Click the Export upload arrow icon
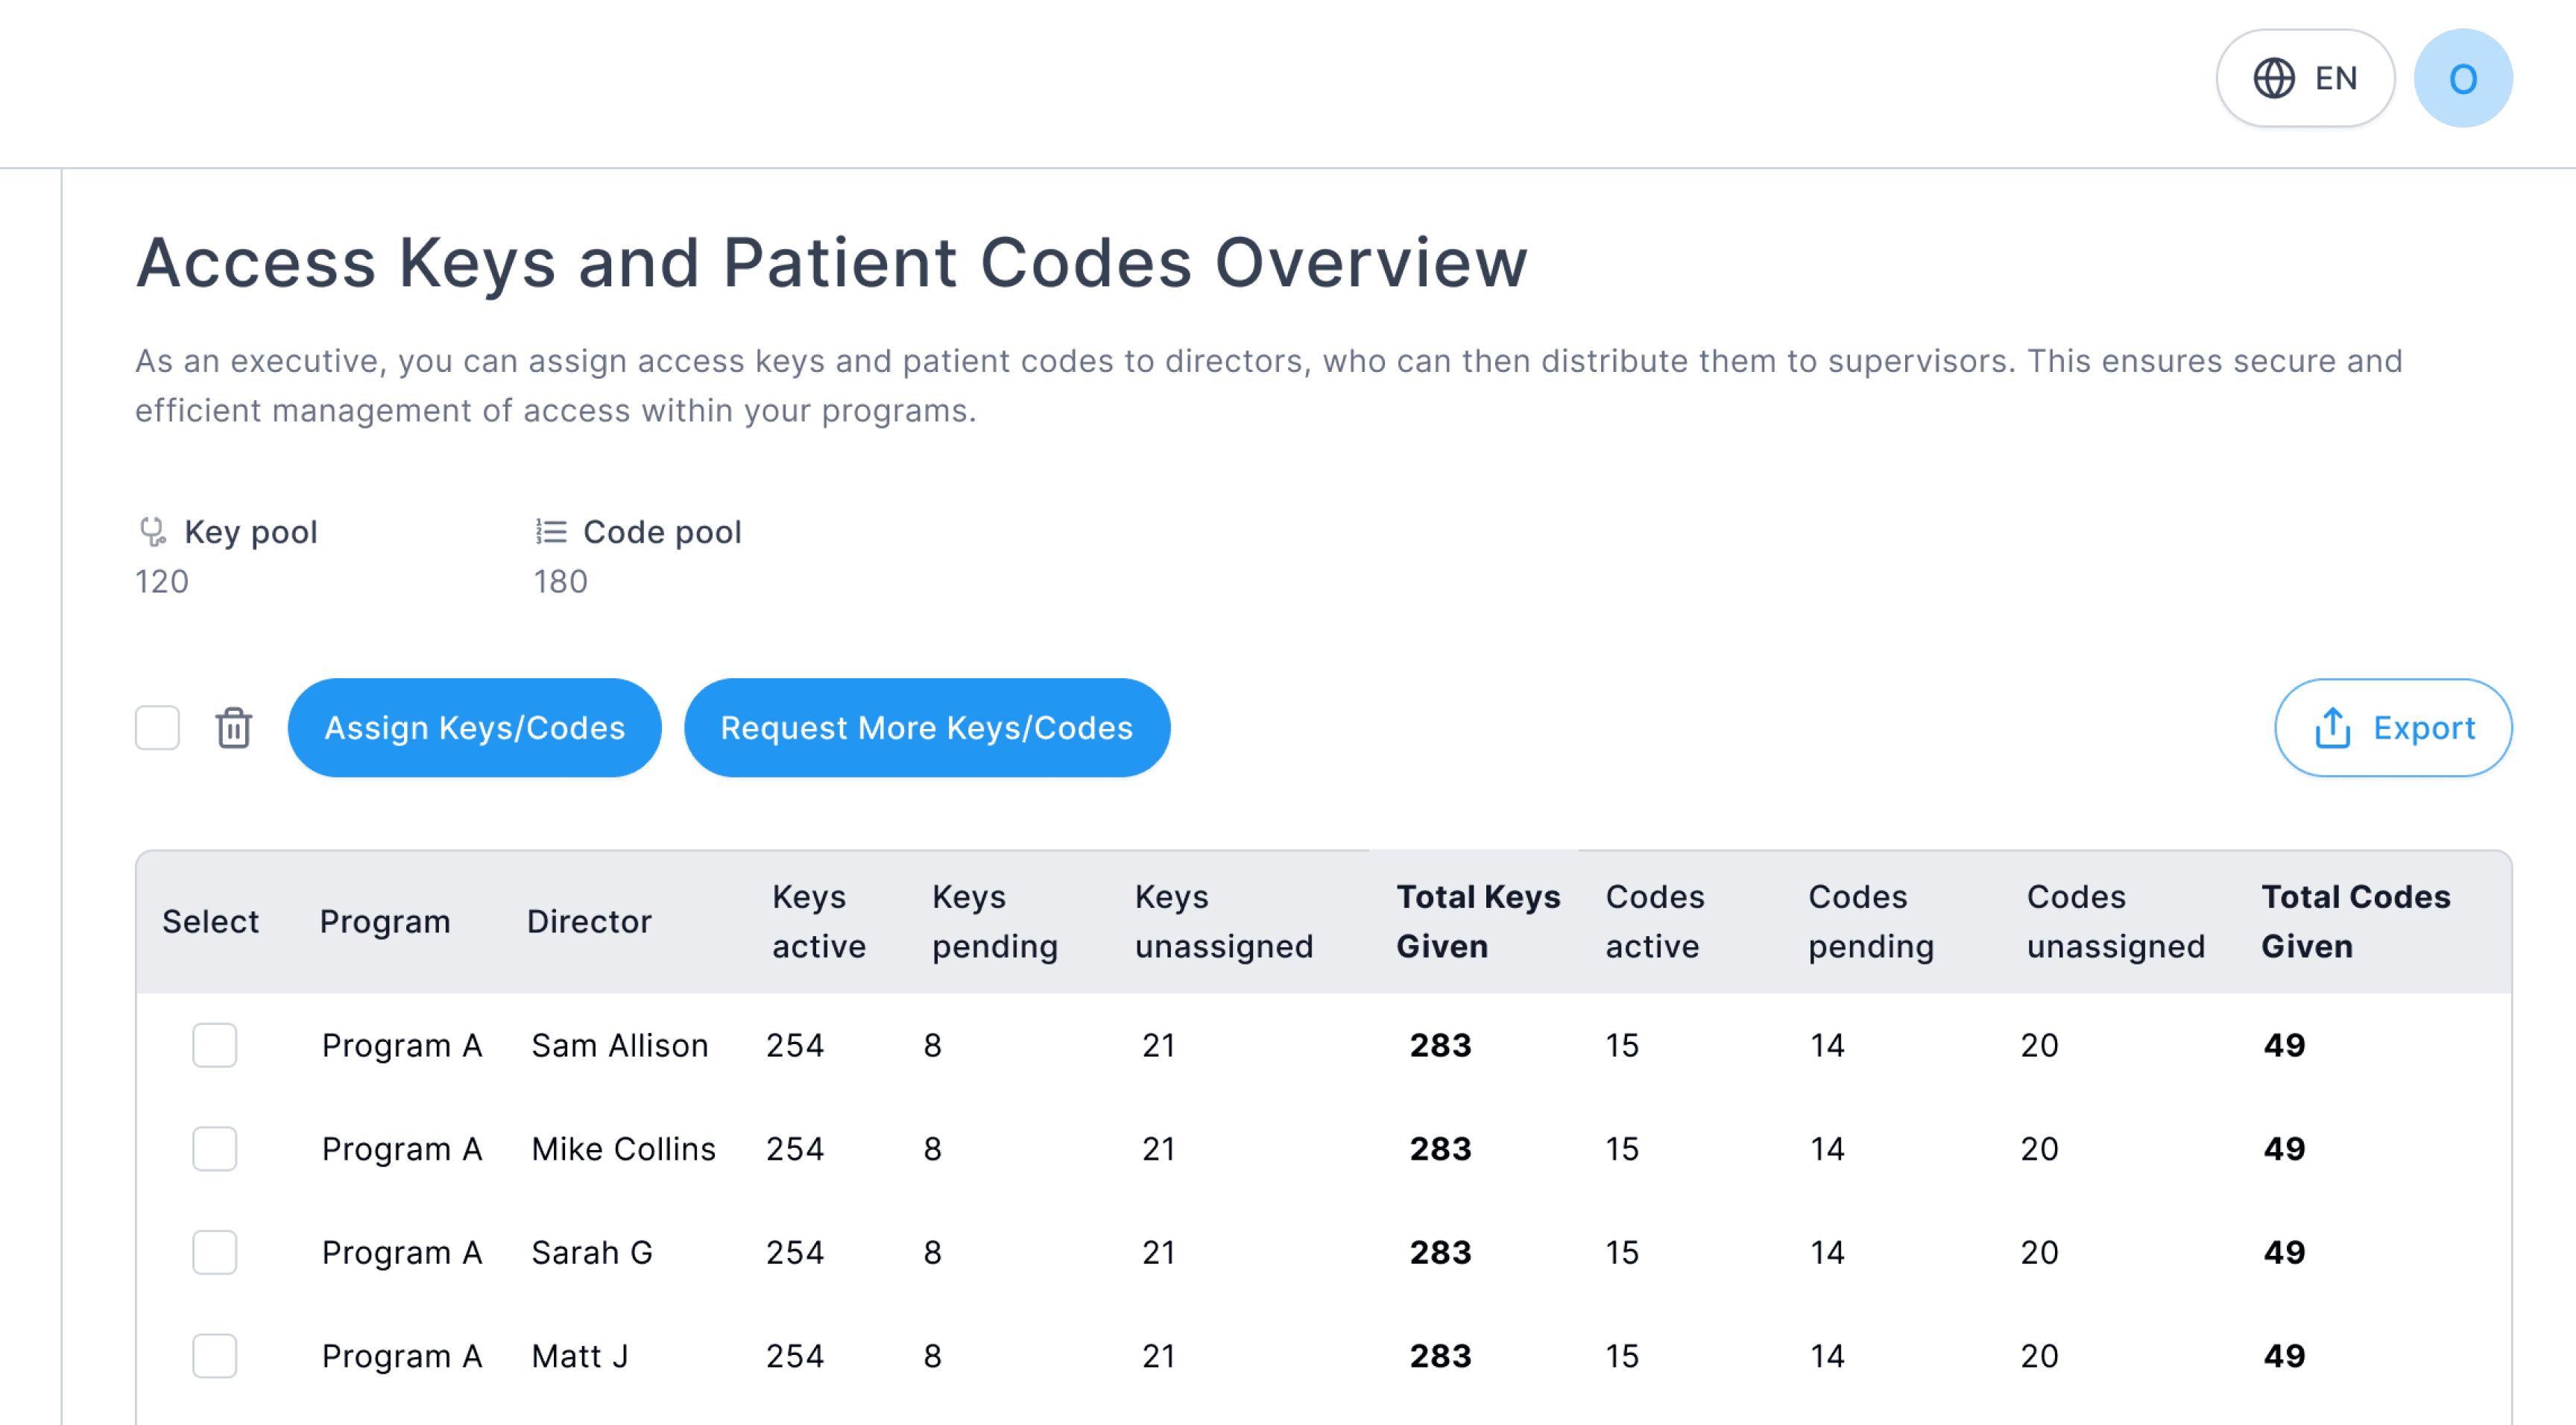Screen dimensions: 2576x1425 click(2332, 728)
